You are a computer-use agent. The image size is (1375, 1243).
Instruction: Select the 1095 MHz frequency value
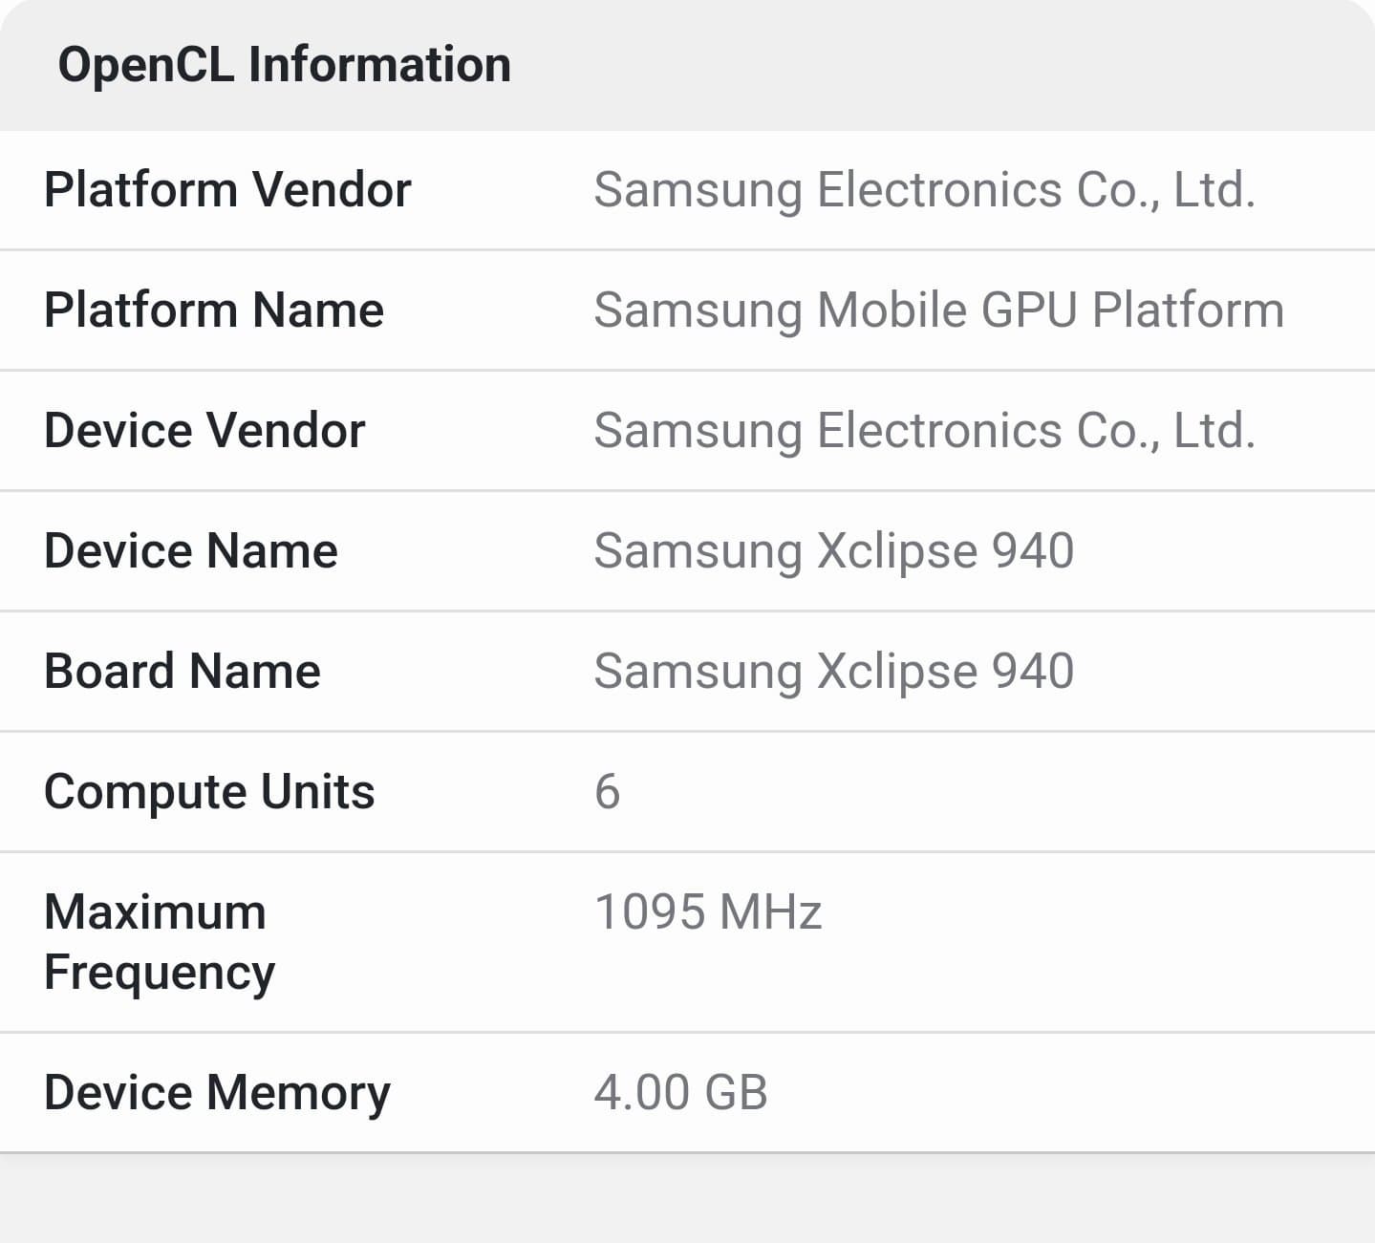[x=707, y=911]
